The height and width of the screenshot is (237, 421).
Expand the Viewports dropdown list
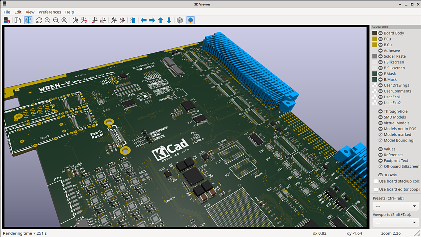(396, 222)
